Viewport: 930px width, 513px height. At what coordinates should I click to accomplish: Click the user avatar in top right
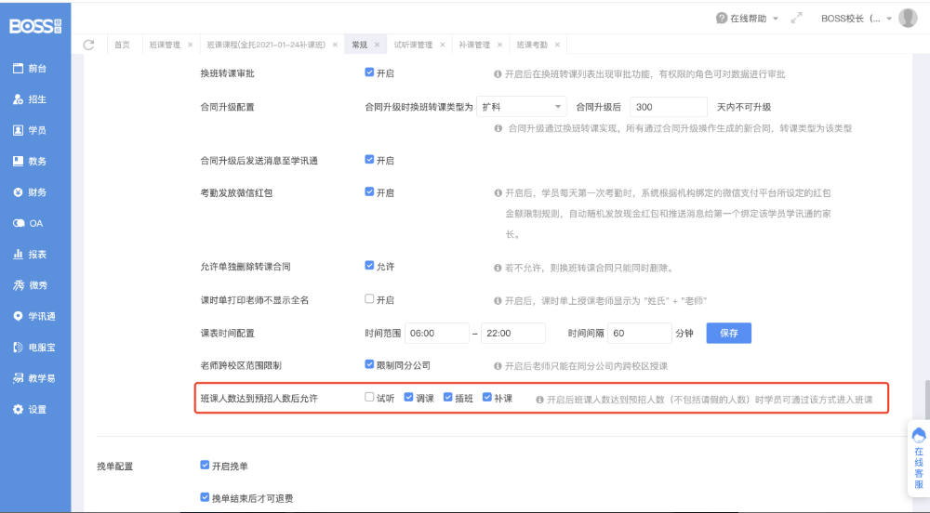tap(908, 18)
